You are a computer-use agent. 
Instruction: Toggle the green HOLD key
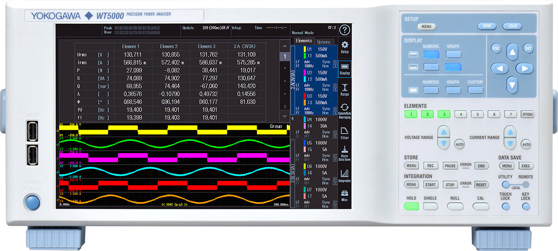411,206
